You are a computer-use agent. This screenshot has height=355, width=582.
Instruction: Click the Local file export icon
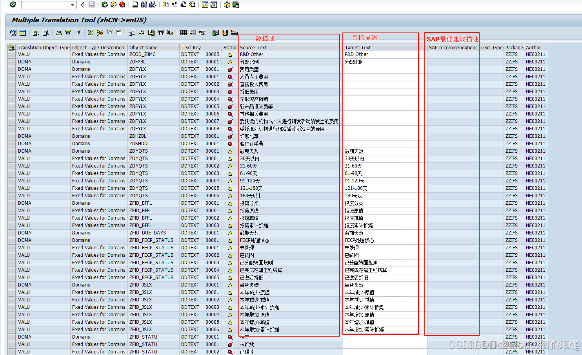(151, 32)
